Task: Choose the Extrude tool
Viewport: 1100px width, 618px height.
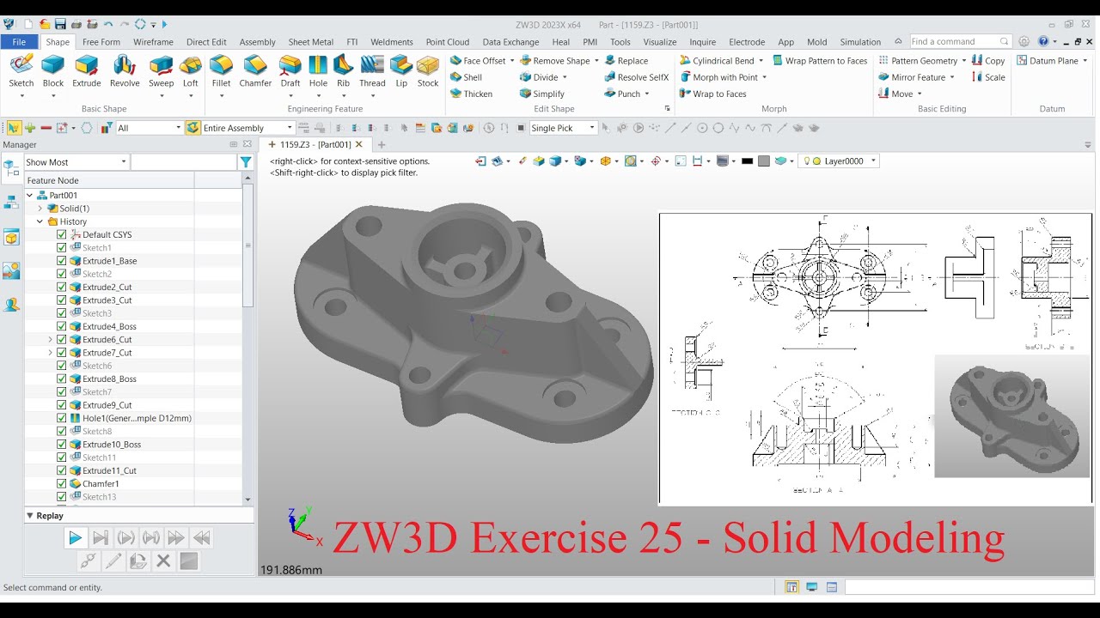Action: pyautogui.click(x=86, y=70)
